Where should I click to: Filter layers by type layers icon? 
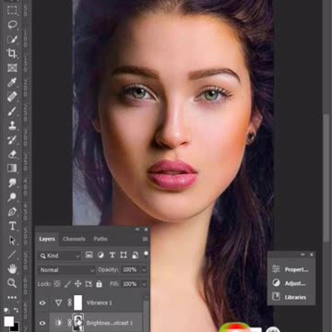(113, 255)
